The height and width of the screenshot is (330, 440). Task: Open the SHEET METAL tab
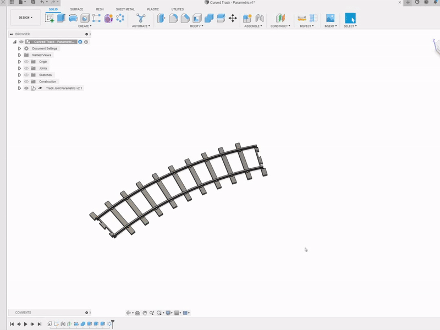coord(125,9)
